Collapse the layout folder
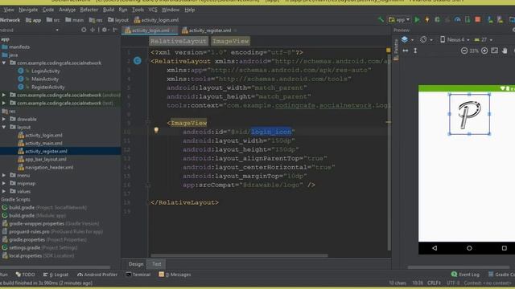This screenshot has width=515, height=289. coord(4,127)
